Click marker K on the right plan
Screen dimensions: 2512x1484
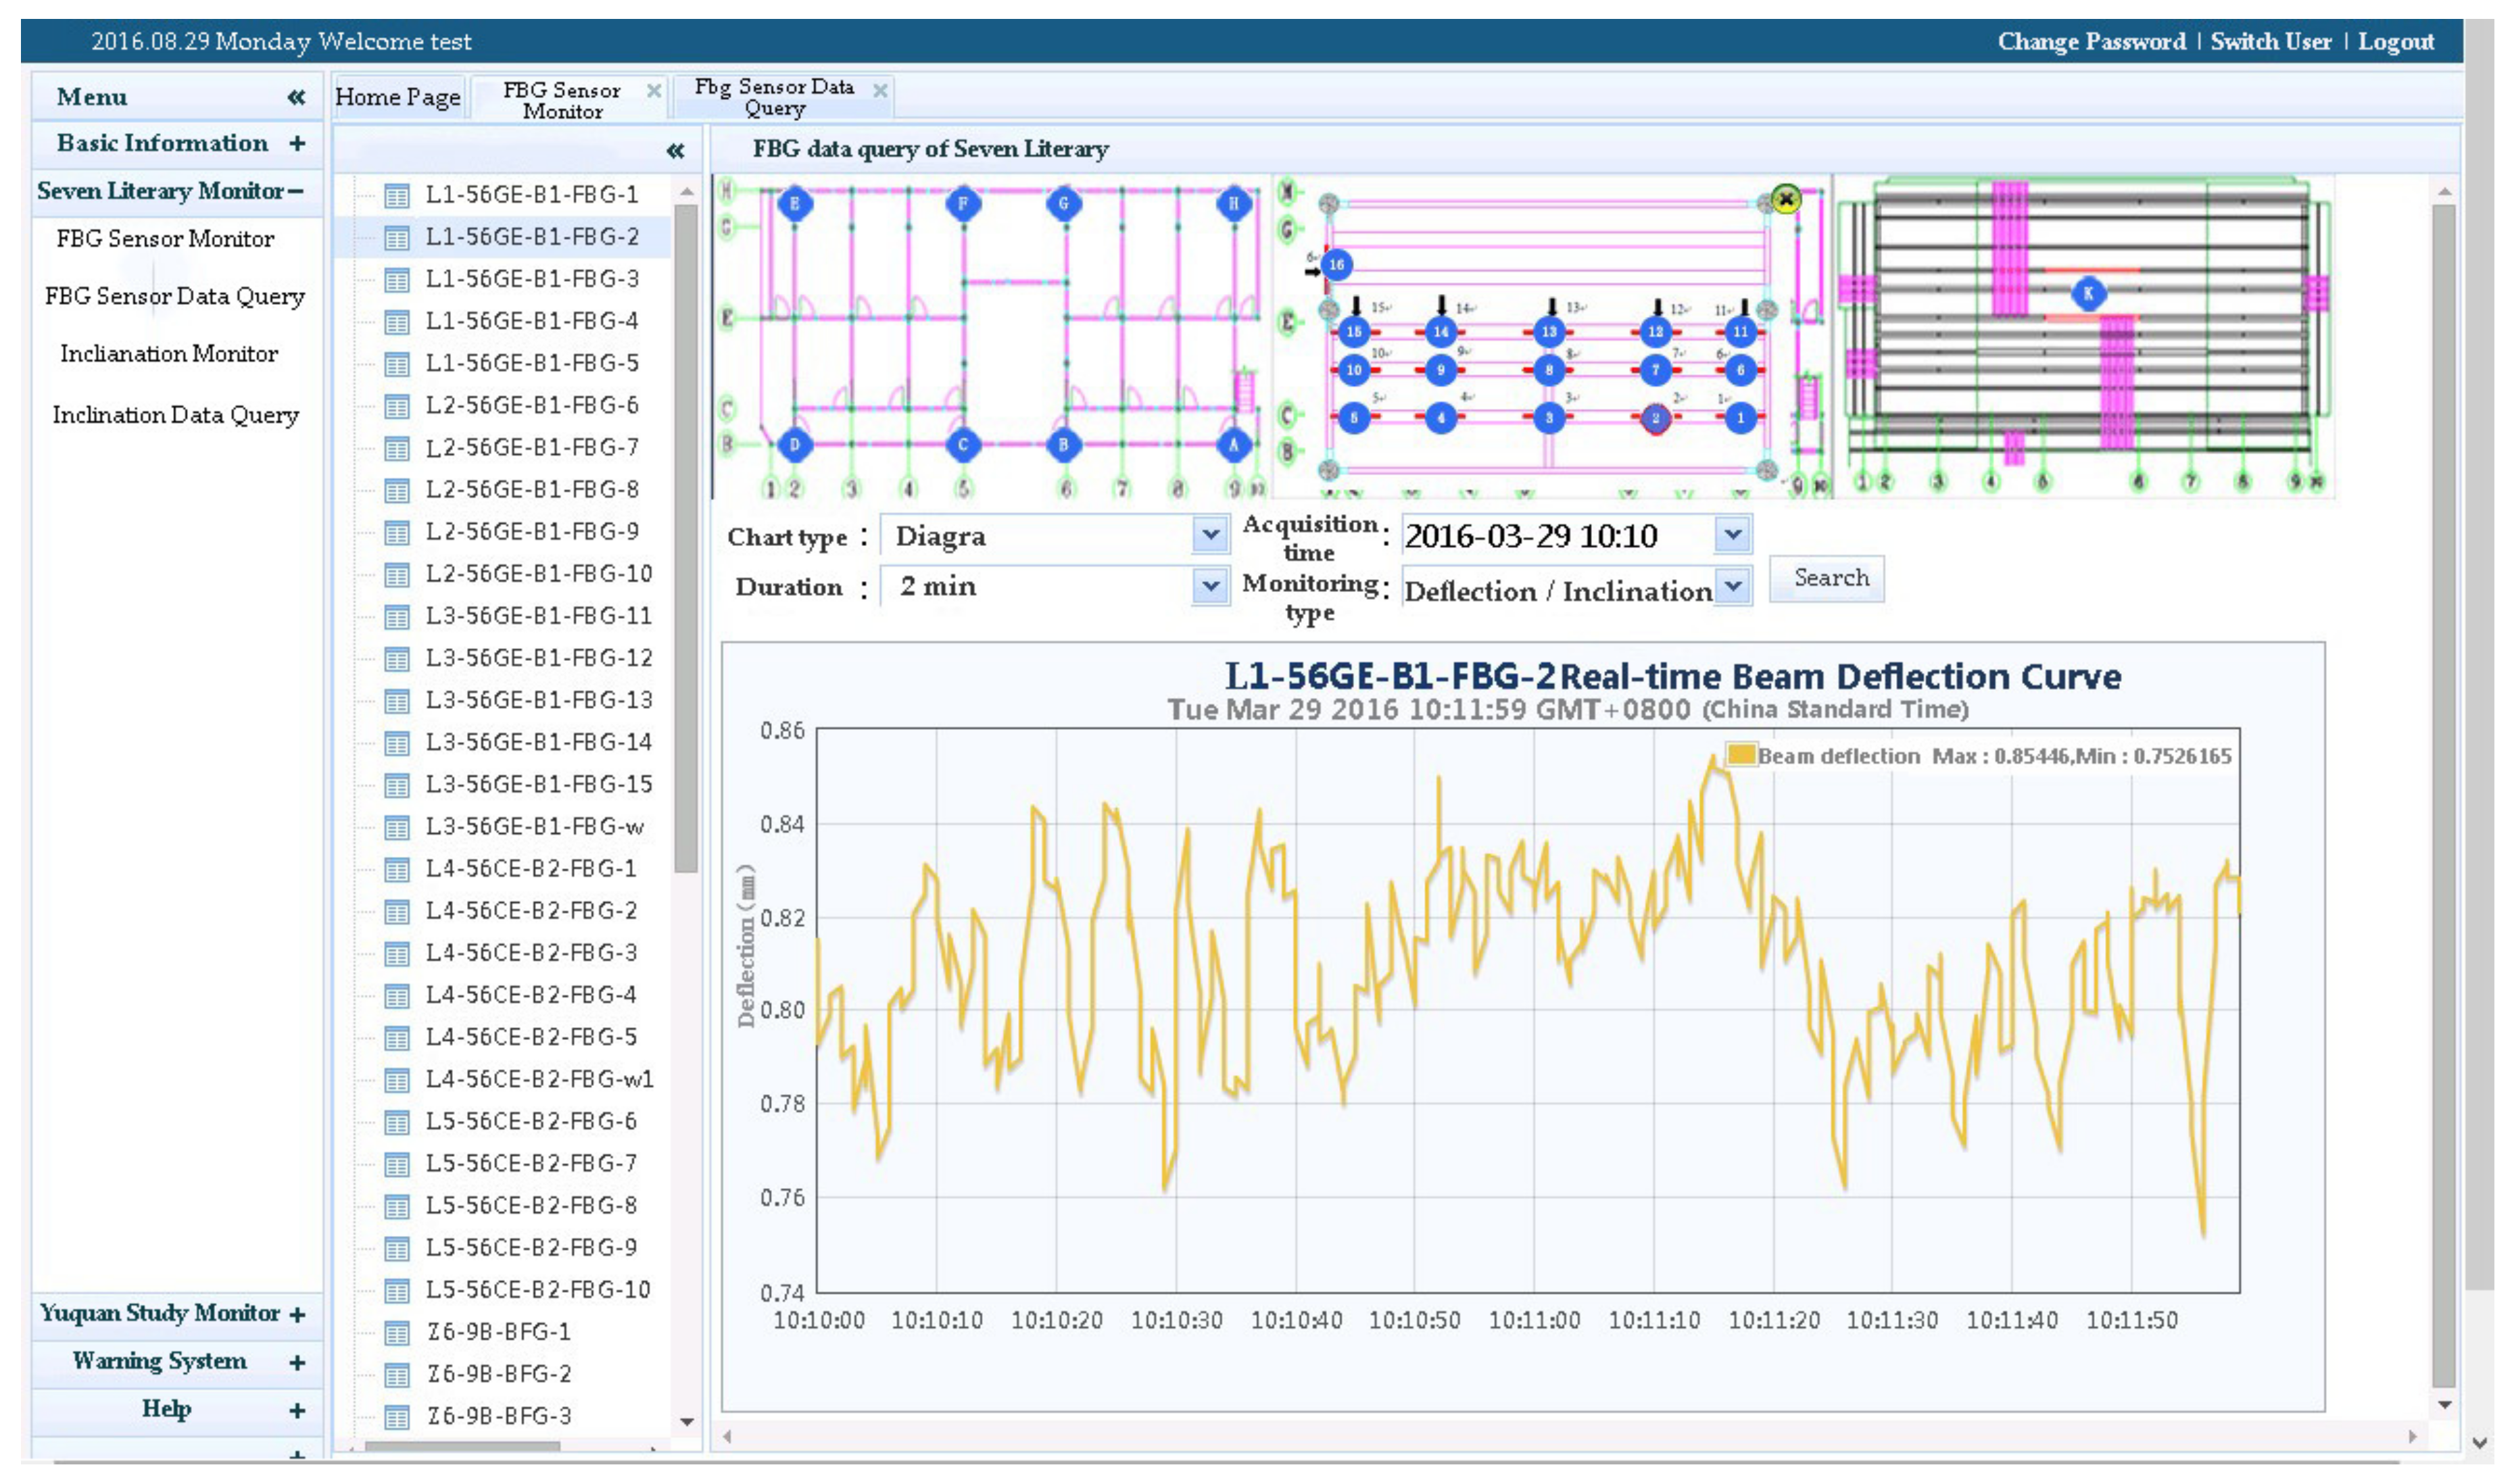click(x=2088, y=293)
